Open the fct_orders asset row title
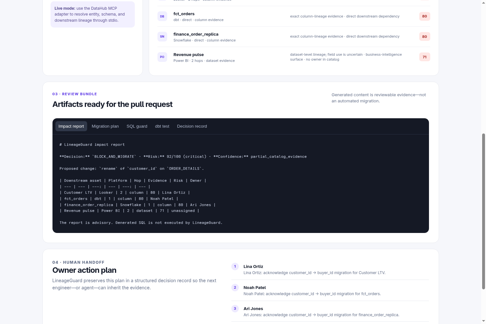 (x=184, y=14)
